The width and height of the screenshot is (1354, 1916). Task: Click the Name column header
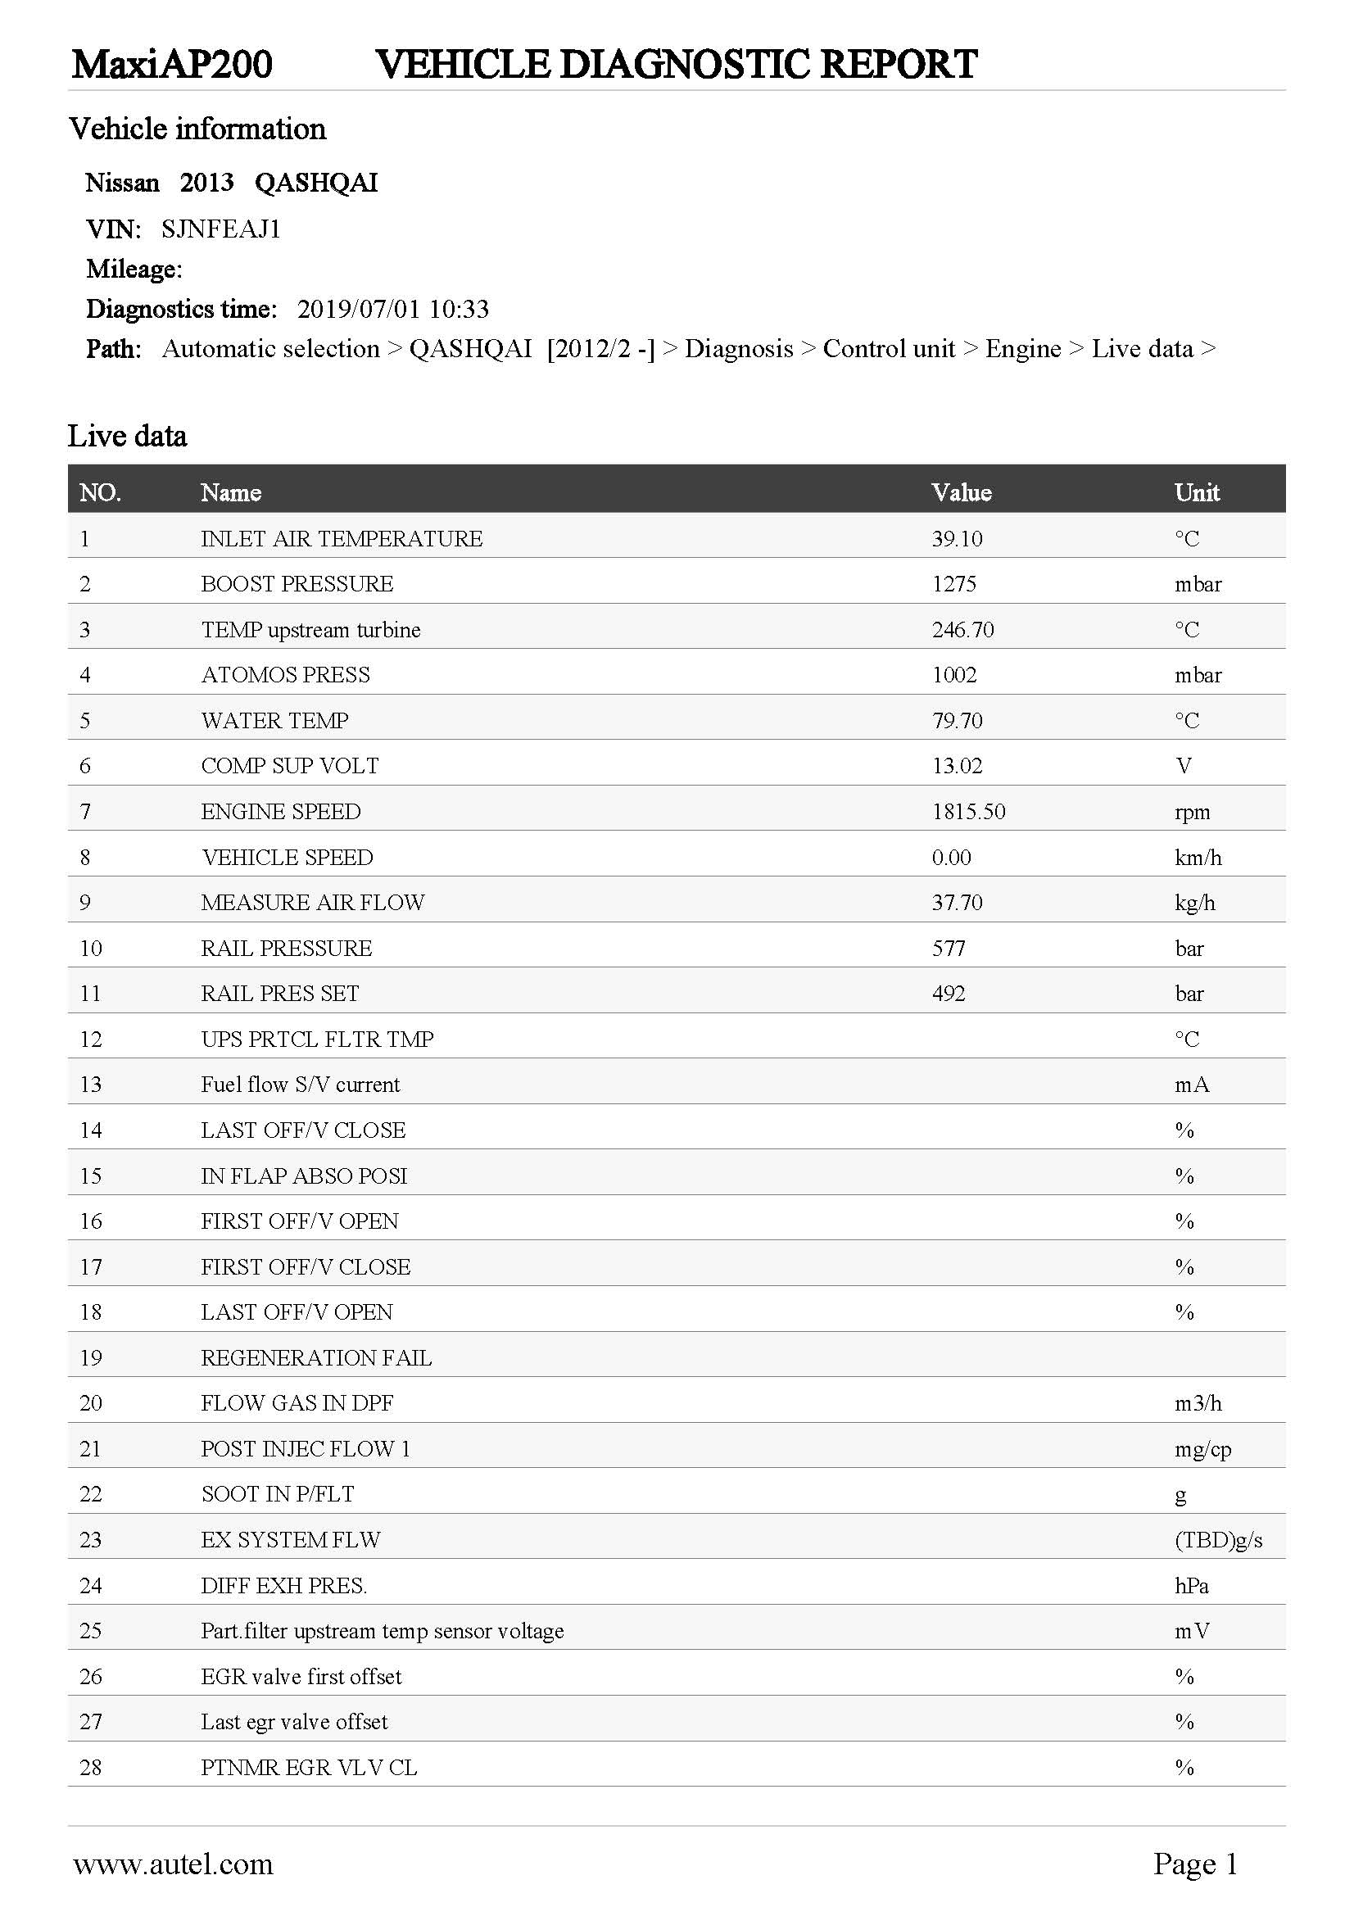coord(231,492)
